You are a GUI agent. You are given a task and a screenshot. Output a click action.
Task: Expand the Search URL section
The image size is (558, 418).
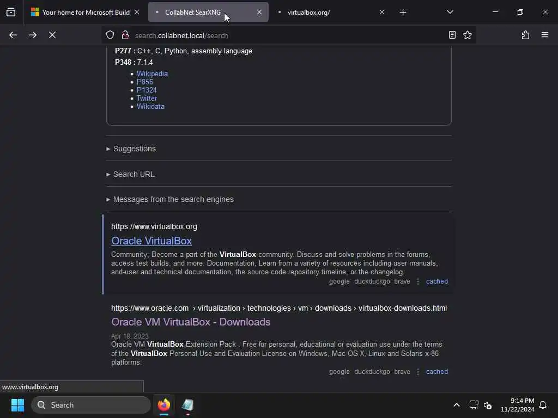130,174
